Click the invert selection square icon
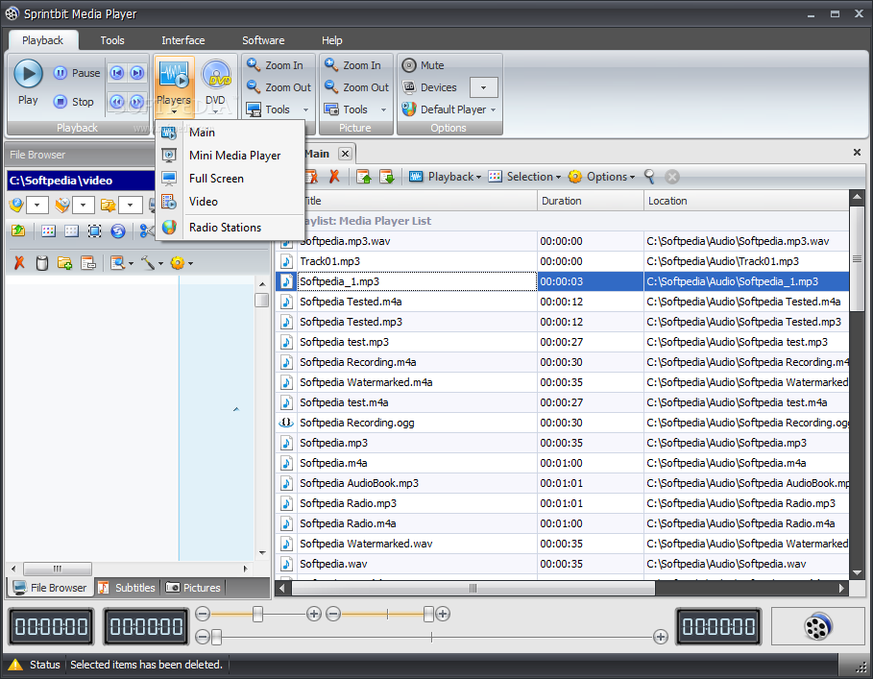This screenshot has height=679, width=873. point(95,230)
